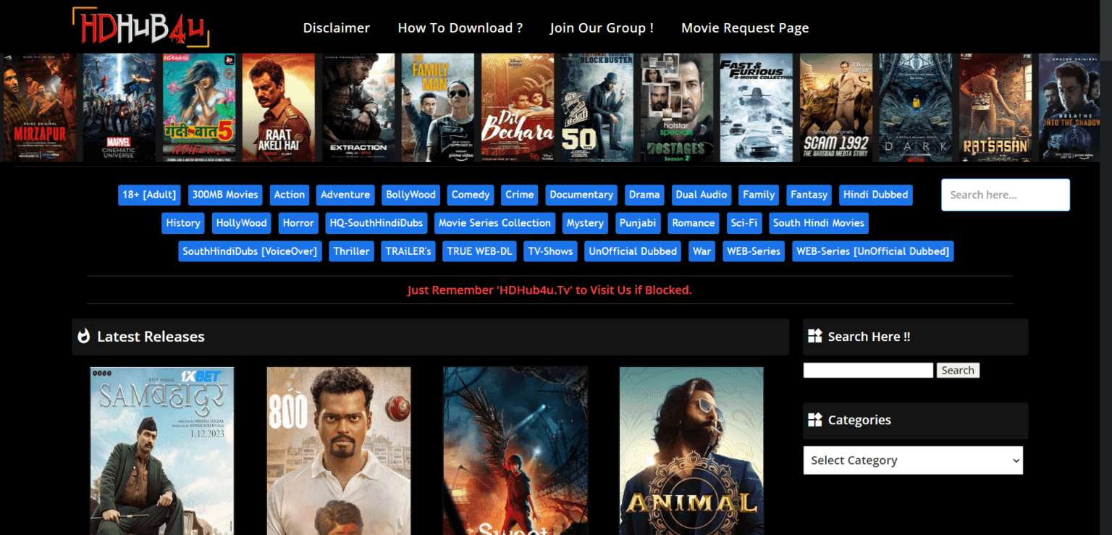This screenshot has height=535, width=1112.
Task: Select the TRUE WEB-DL tag
Action: click(479, 251)
